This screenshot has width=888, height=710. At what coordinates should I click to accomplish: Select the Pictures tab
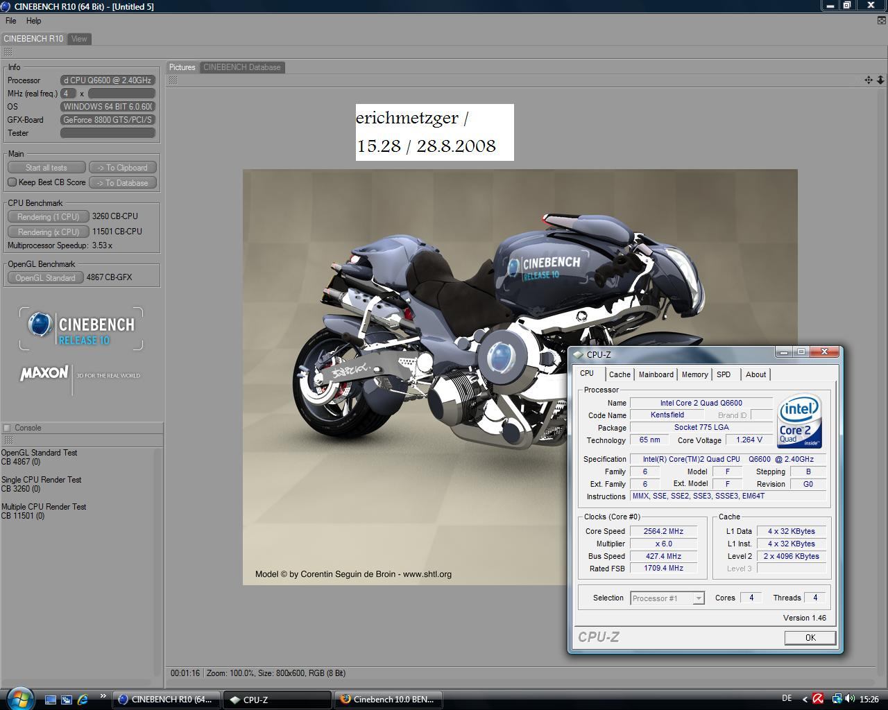182,67
